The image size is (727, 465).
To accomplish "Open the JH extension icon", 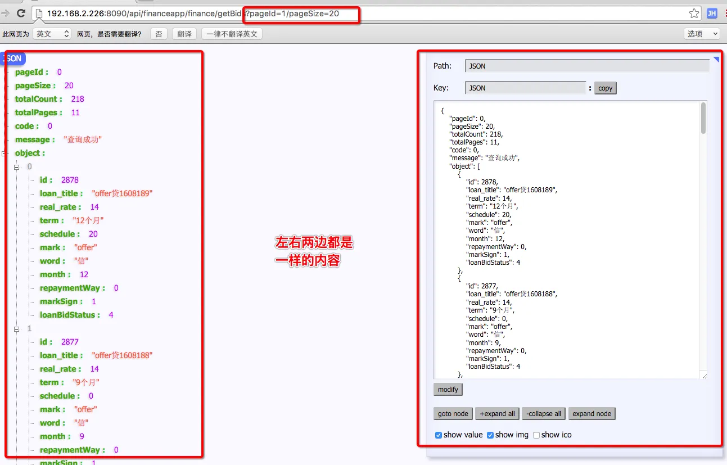I will click(712, 13).
